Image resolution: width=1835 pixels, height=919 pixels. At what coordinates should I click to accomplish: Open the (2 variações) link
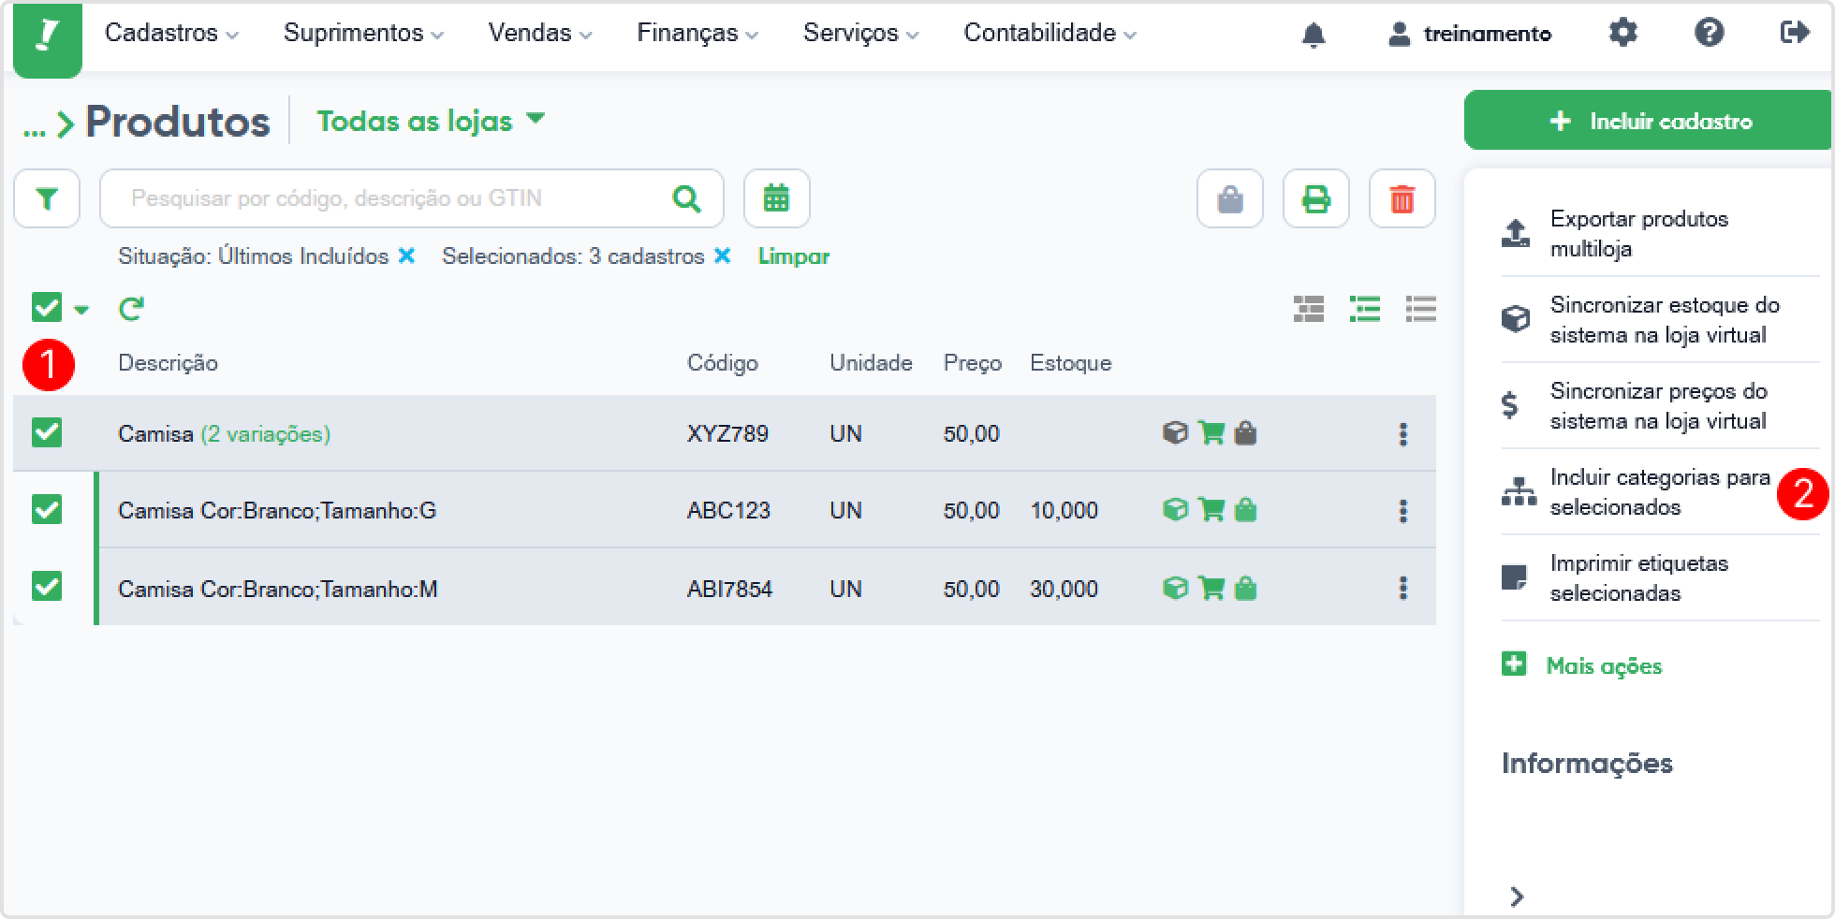pos(265,434)
